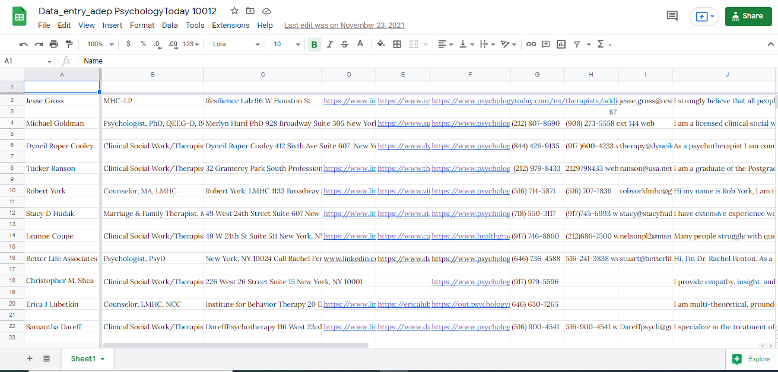The height and width of the screenshot is (372, 778).
Task: Insert a chart
Action: (561, 44)
